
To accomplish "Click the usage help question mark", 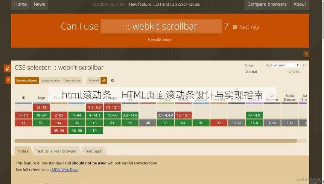I will pos(304,65).
